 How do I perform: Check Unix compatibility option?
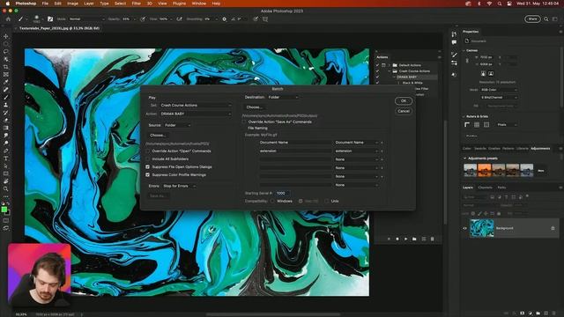tap(326, 201)
